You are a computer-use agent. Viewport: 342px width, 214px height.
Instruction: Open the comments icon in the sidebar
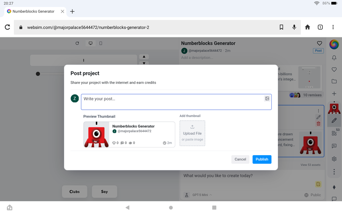[334, 146]
